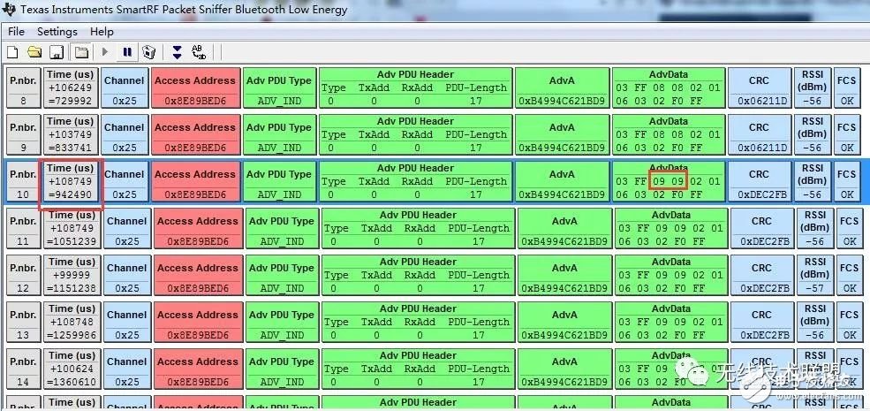Click time value =1051239
This screenshot has height=411, width=870.
(x=72, y=241)
